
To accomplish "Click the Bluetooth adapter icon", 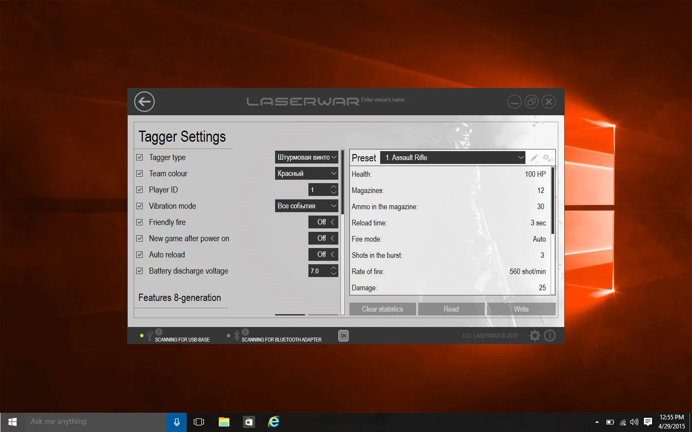I will (x=236, y=336).
